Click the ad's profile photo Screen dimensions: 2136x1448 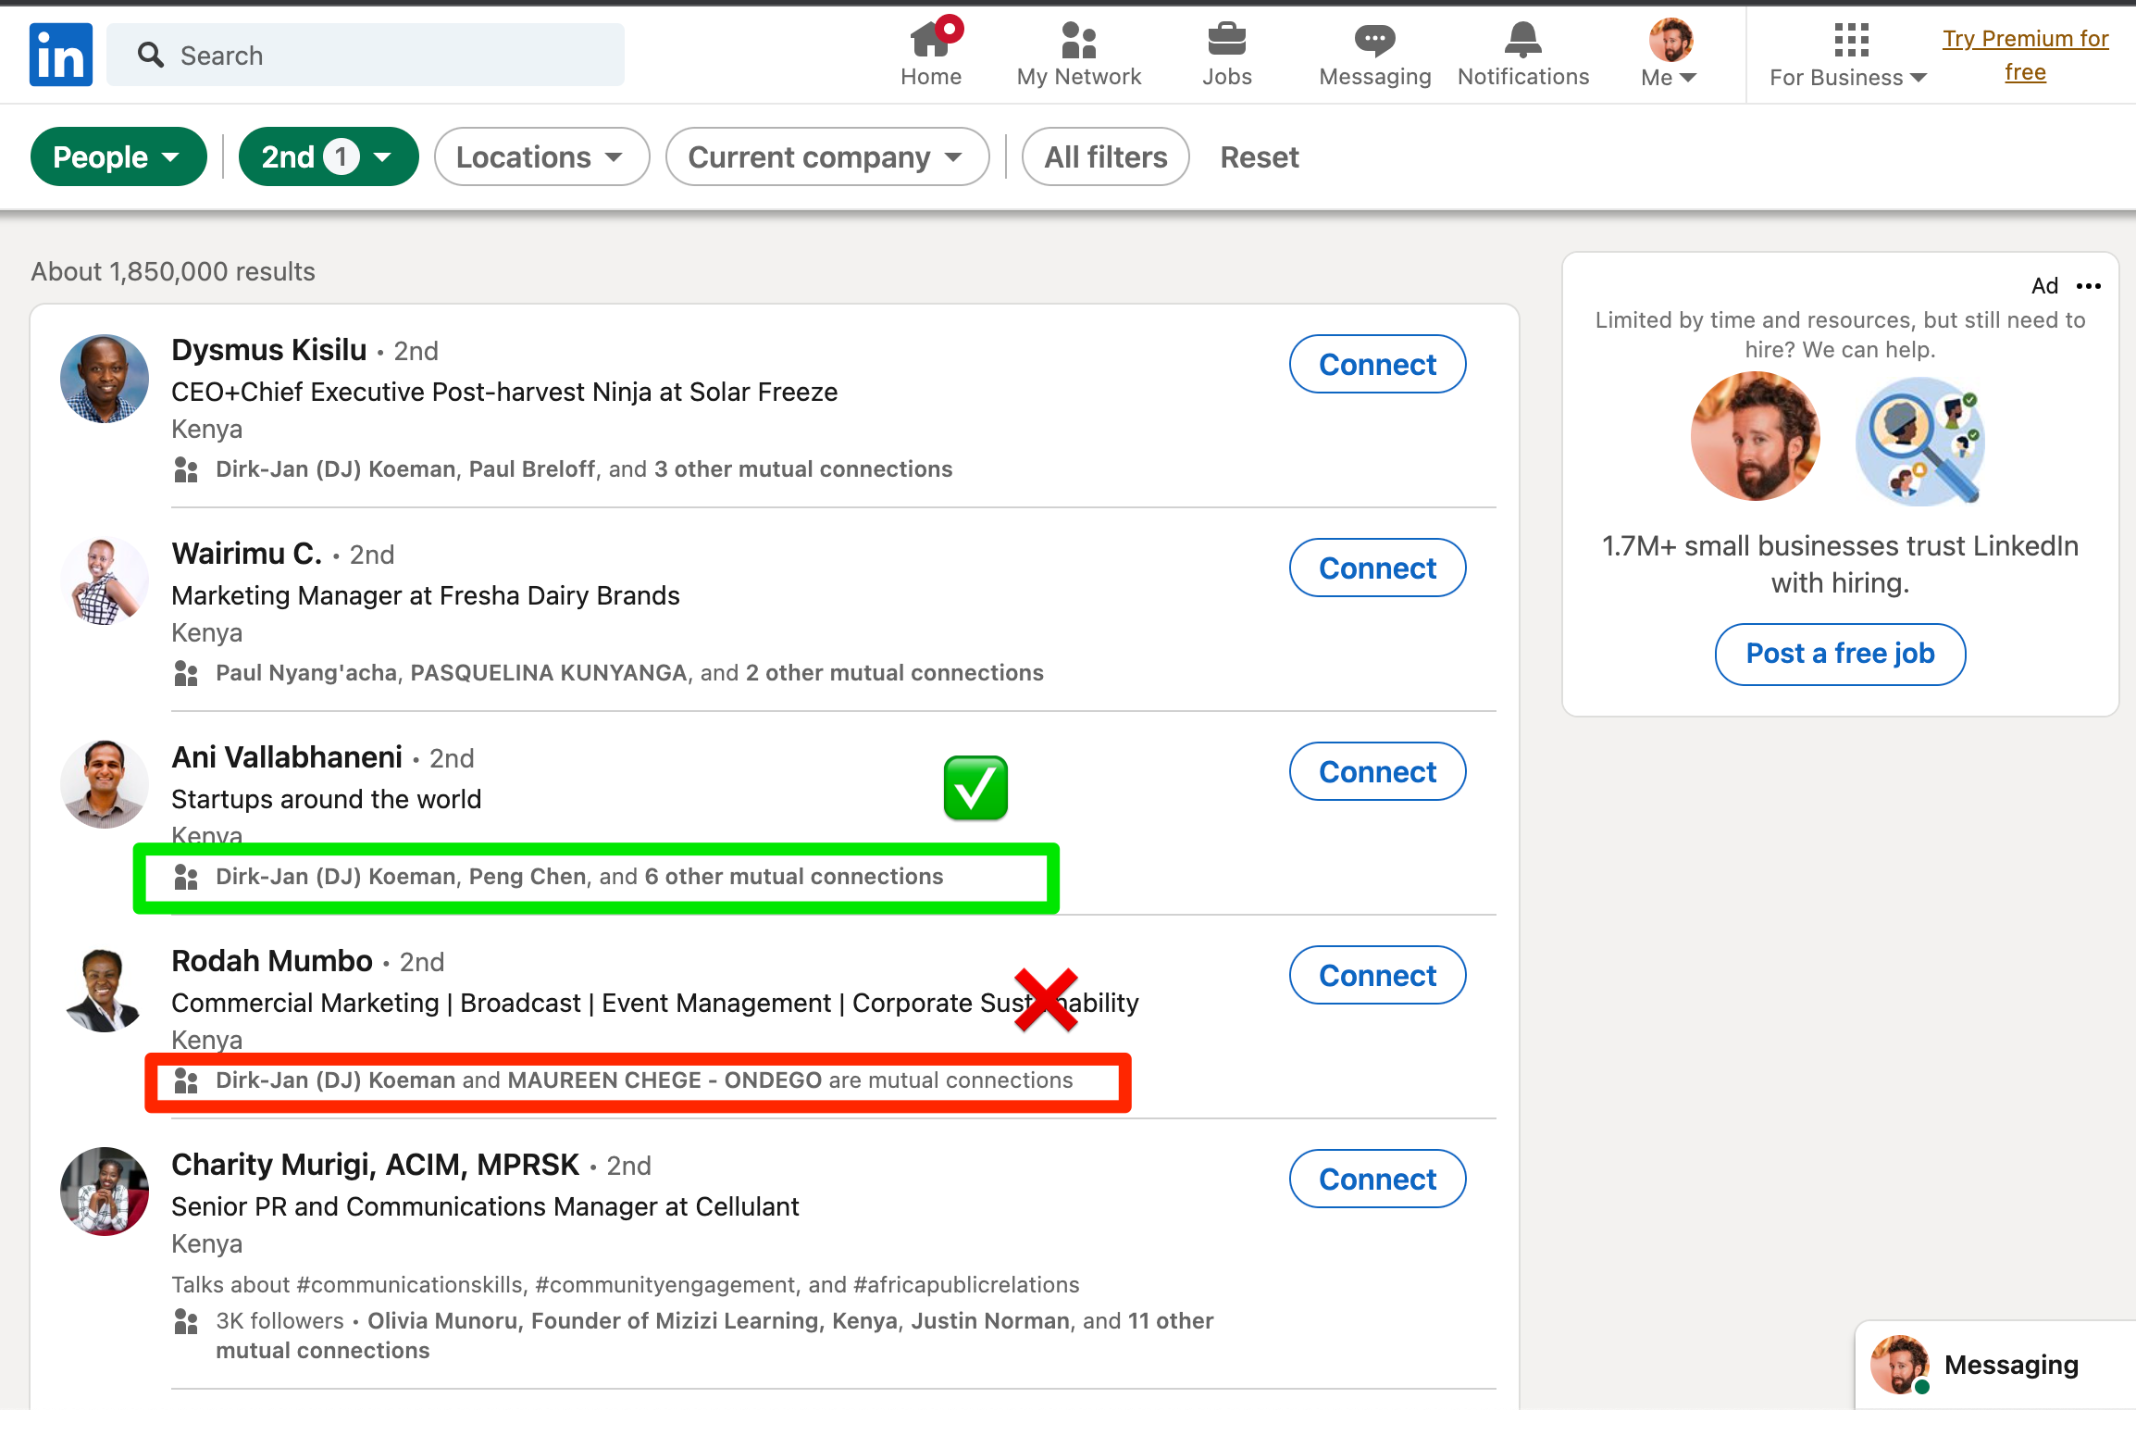click(x=1756, y=437)
